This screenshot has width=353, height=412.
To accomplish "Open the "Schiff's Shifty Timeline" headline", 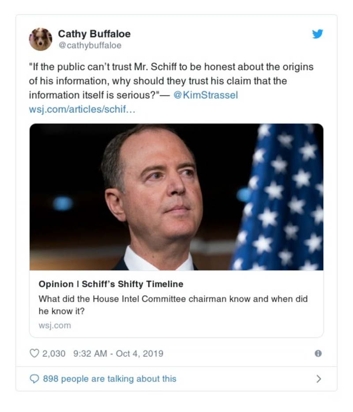I will coord(111,284).
